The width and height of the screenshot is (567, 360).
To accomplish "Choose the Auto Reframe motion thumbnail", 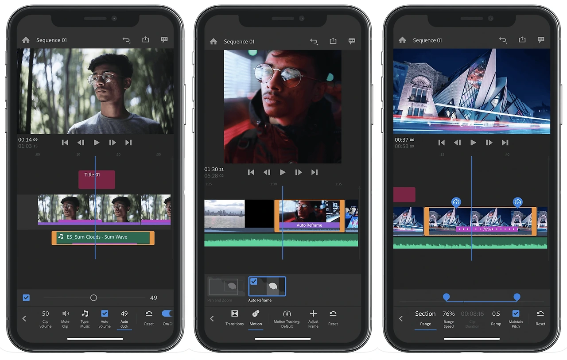I will coord(267,286).
